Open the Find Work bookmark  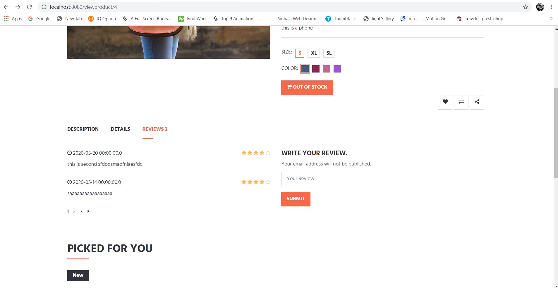pos(193,19)
